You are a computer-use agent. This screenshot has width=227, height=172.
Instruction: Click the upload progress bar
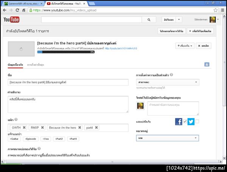[66, 52]
